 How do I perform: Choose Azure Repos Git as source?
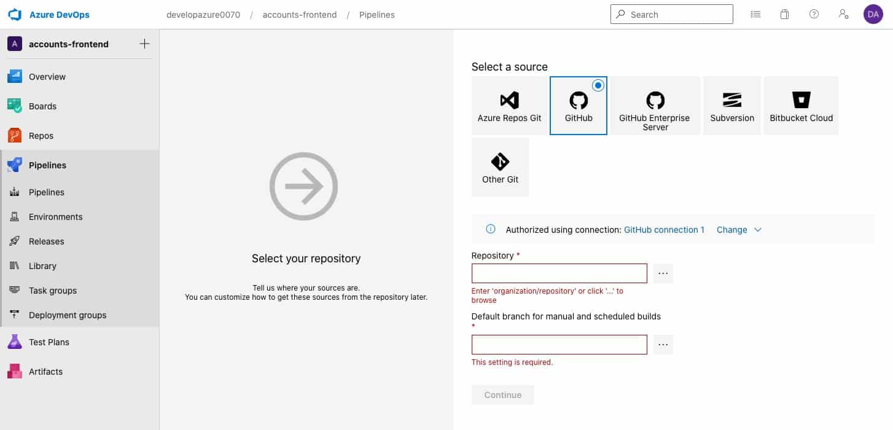point(509,106)
